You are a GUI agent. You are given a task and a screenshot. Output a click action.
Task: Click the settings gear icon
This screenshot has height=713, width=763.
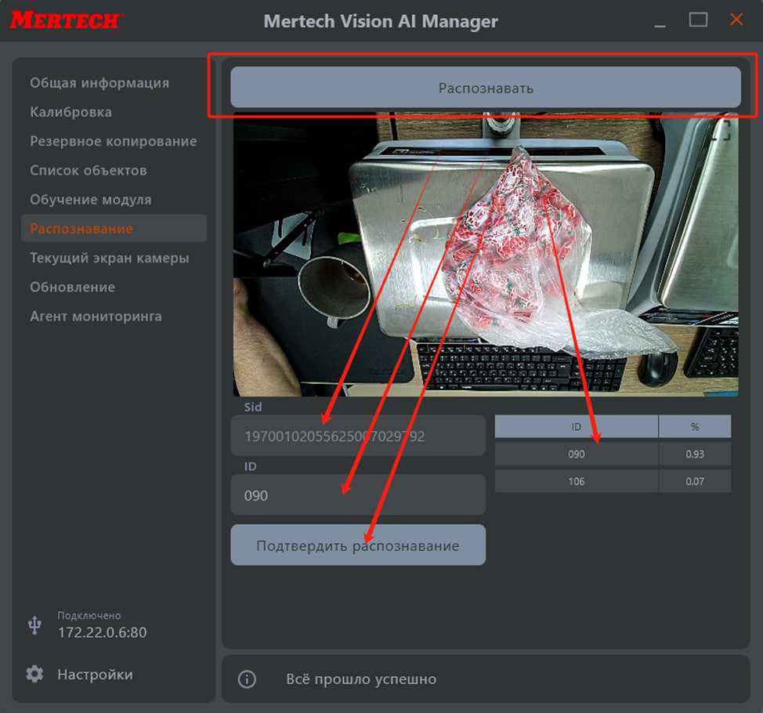(x=34, y=674)
